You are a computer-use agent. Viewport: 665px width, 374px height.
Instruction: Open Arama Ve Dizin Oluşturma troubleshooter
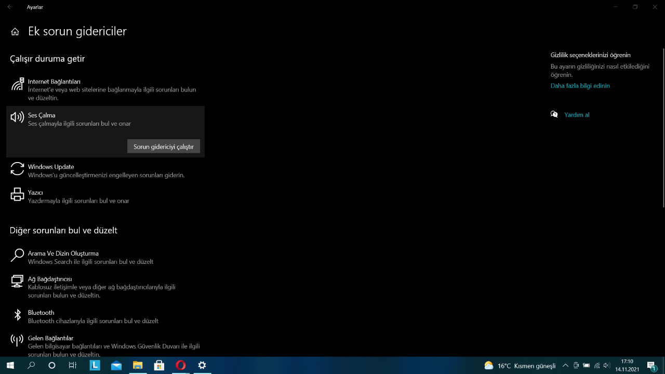63,253
